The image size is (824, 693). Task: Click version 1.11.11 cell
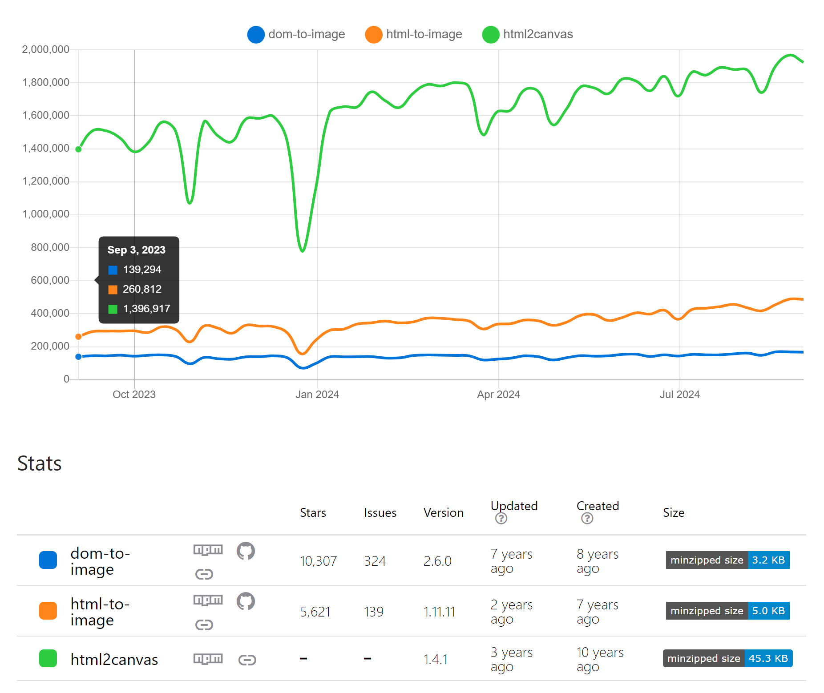439,612
